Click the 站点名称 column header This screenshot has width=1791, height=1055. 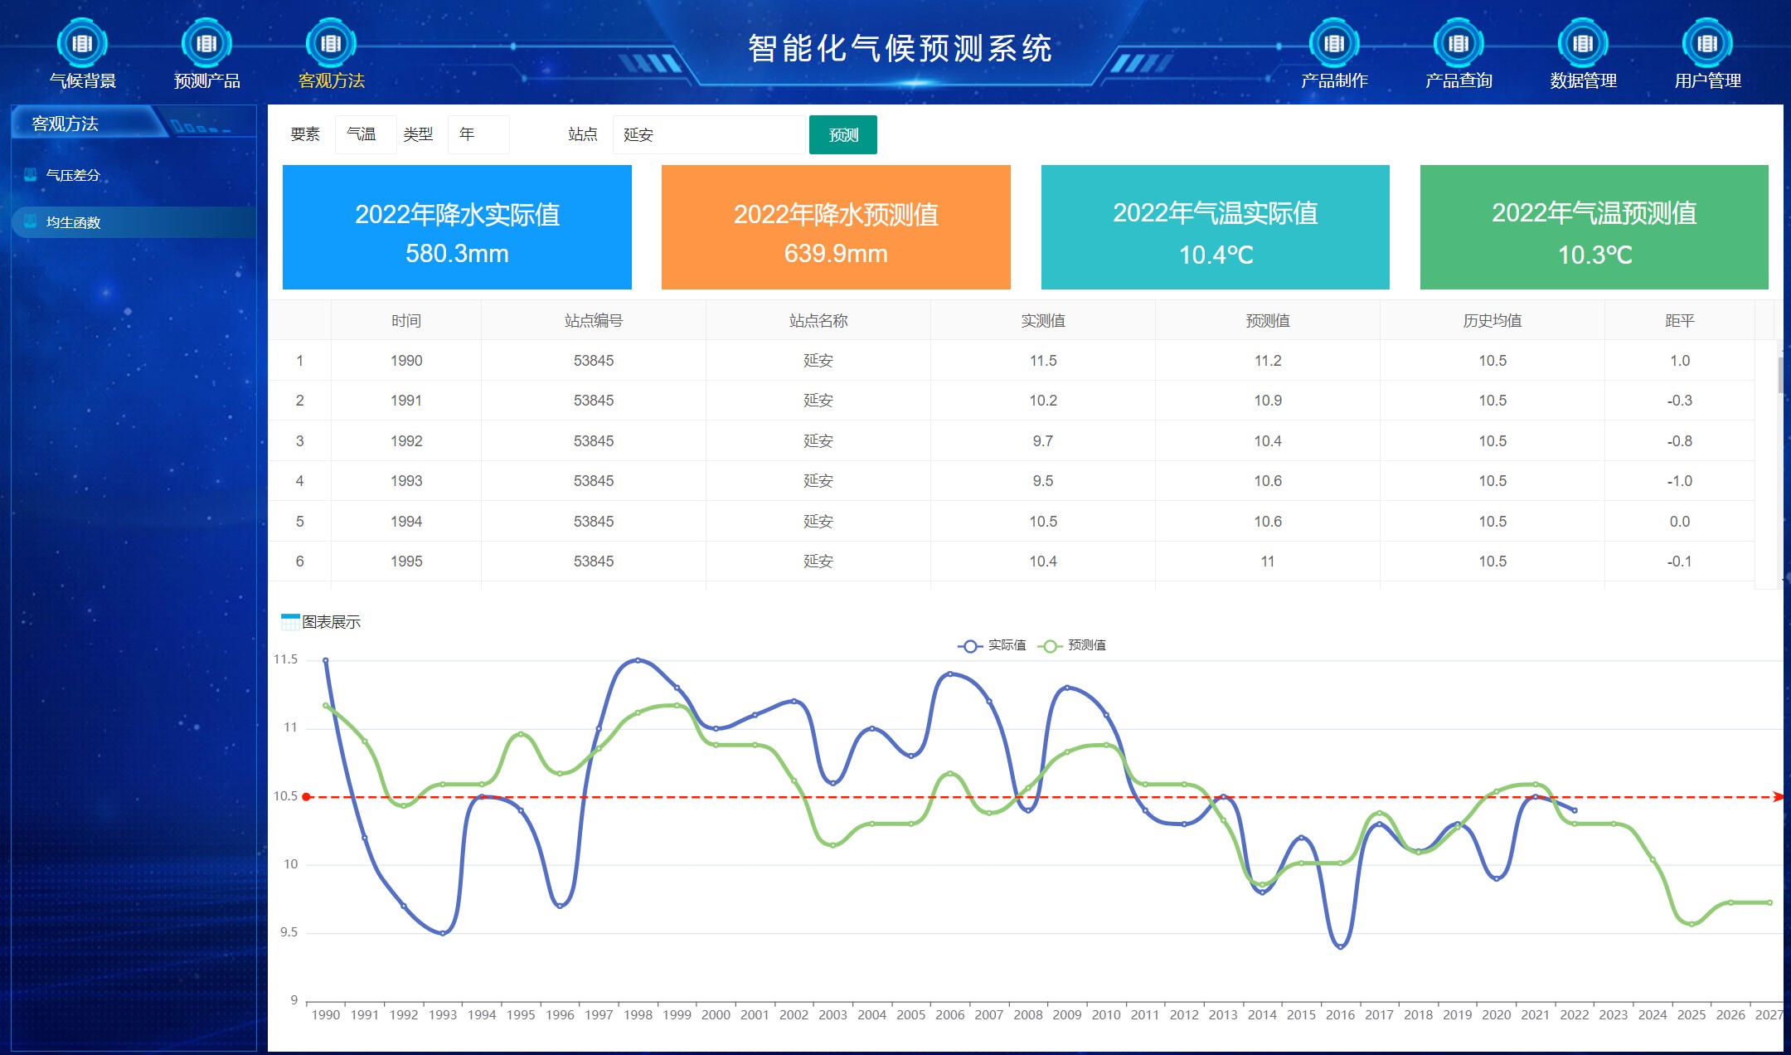(x=818, y=321)
